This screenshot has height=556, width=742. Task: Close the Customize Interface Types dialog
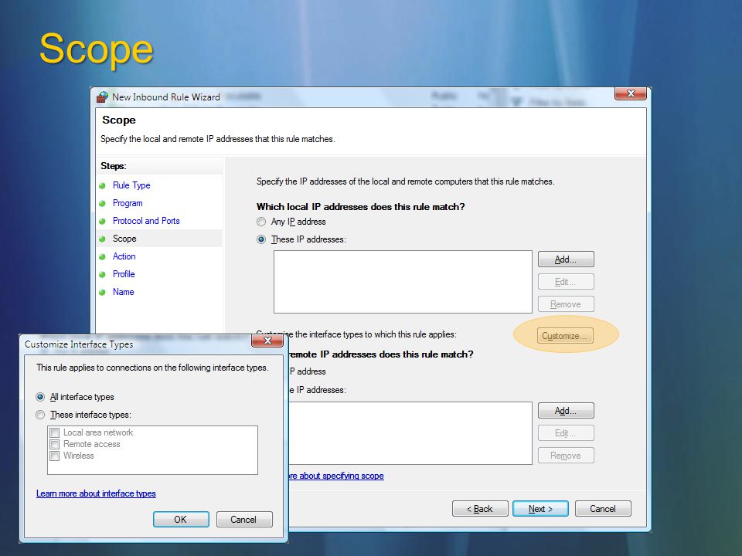tap(267, 341)
